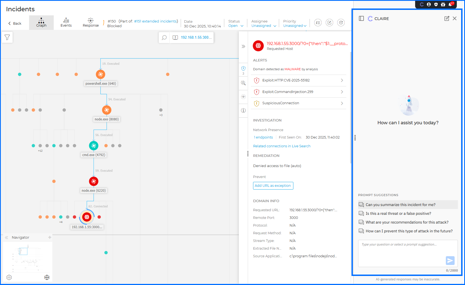Click the CLAIRE question input field
This screenshot has width=465, height=285.
[408, 253]
